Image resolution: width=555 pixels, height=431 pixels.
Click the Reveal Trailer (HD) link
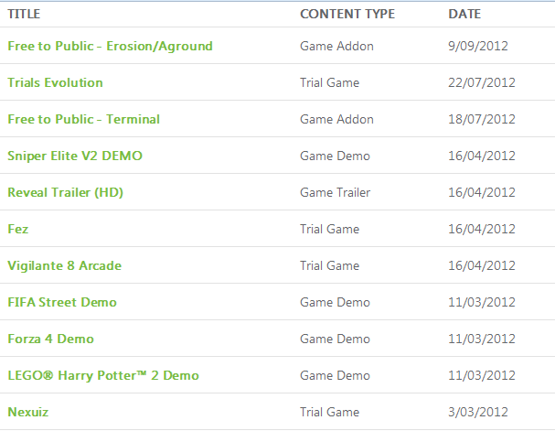coord(66,192)
